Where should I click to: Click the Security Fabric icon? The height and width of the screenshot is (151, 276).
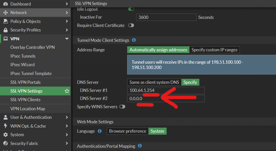[5, 143]
